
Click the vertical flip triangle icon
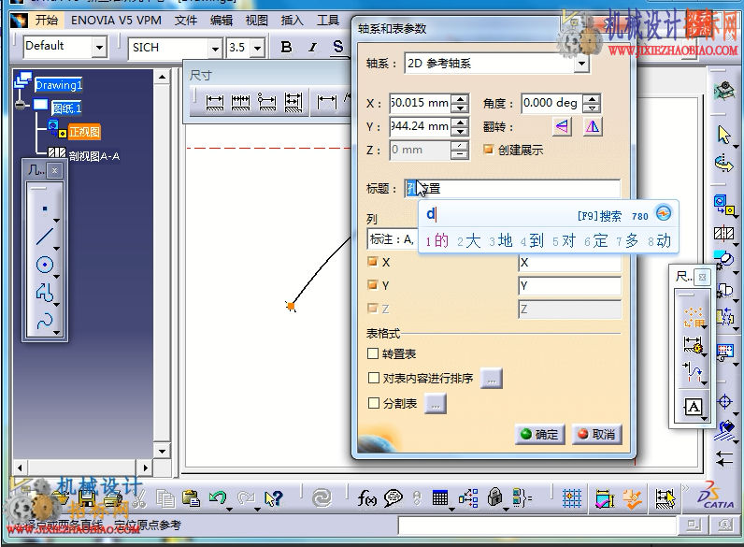(593, 127)
